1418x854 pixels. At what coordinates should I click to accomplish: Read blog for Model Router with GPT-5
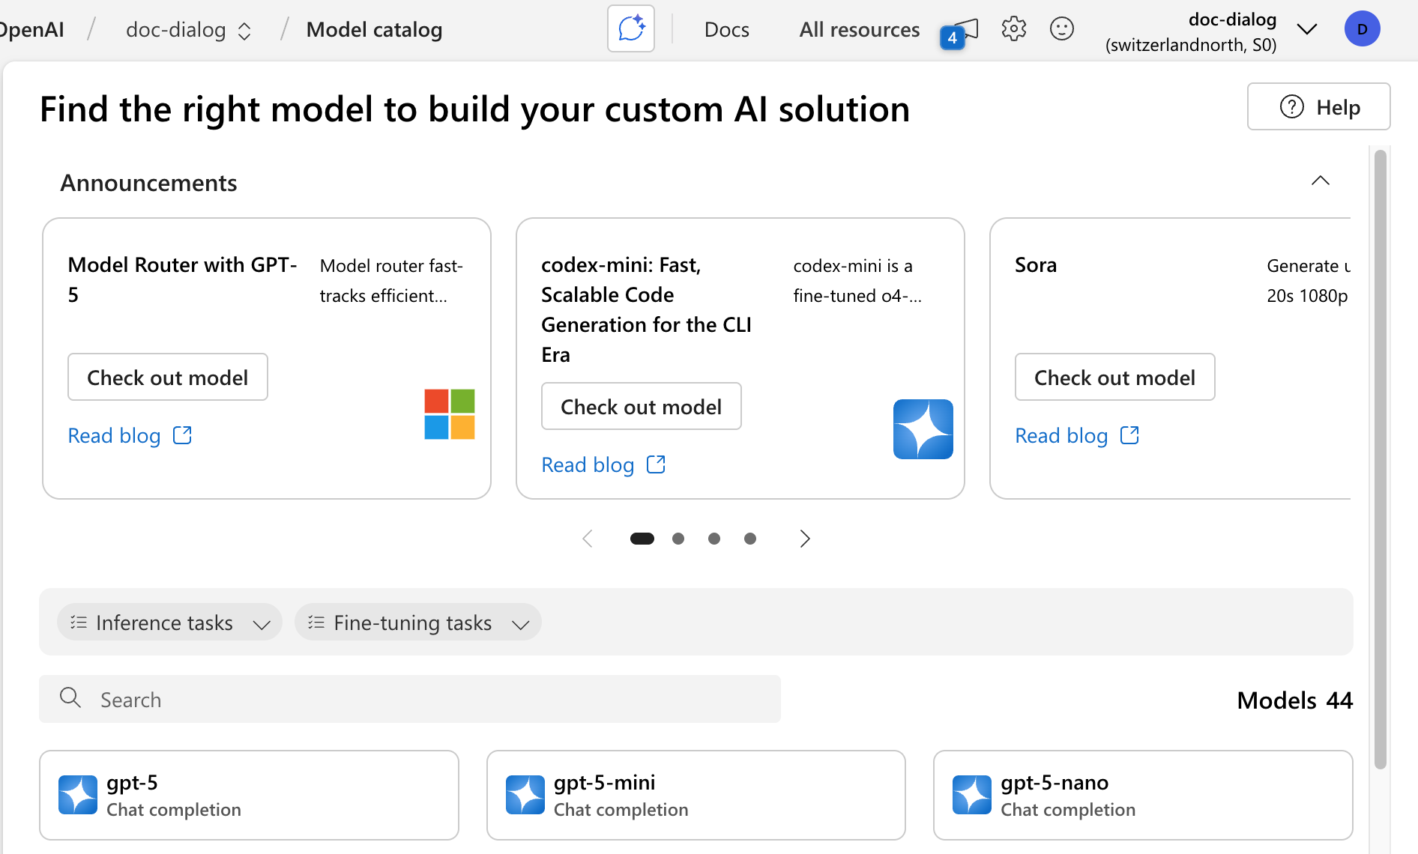(x=115, y=435)
